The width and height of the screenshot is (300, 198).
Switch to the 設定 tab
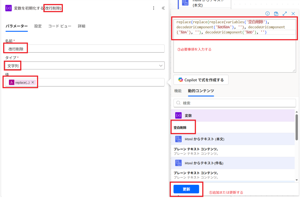pos(38,26)
